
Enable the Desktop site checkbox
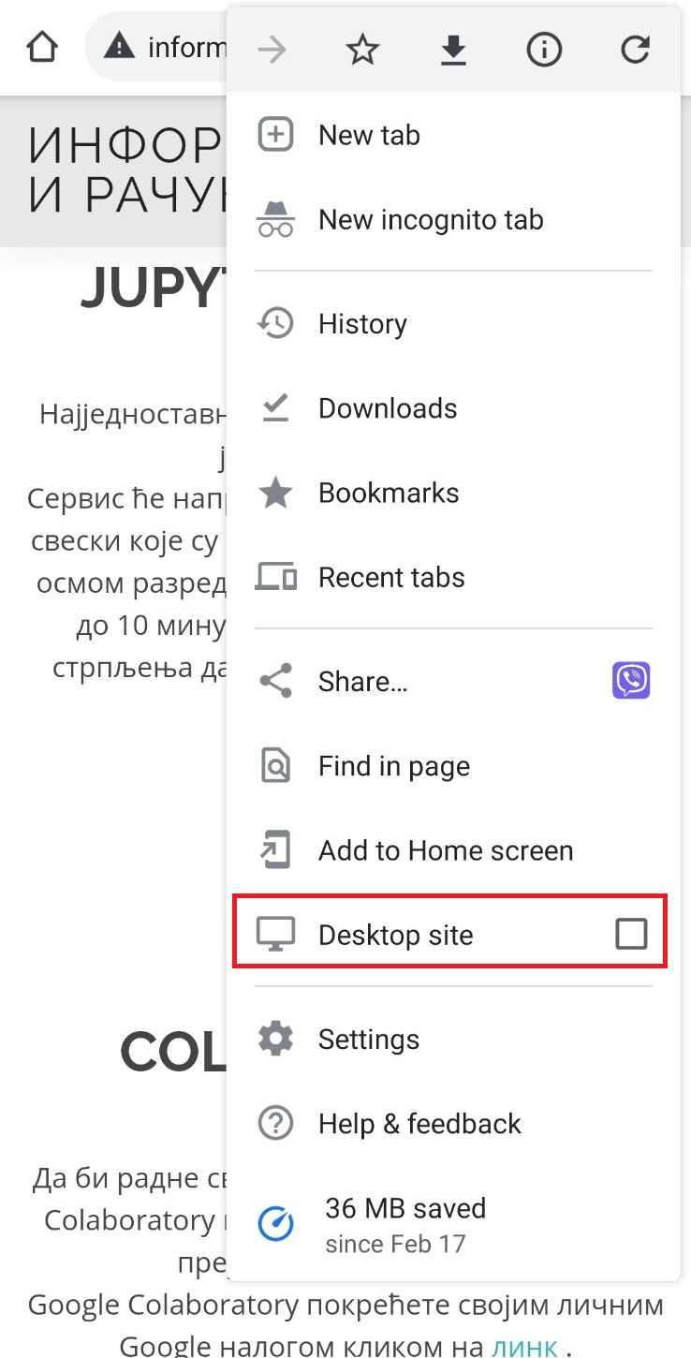(631, 934)
